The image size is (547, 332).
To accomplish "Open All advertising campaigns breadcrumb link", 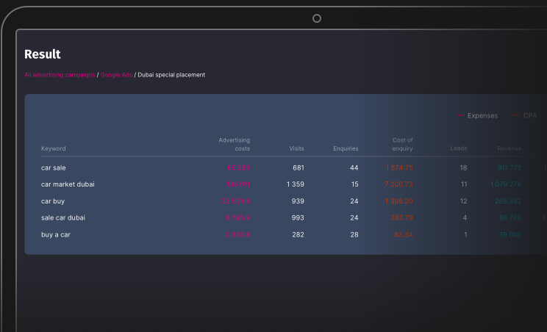I will pyautogui.click(x=60, y=75).
